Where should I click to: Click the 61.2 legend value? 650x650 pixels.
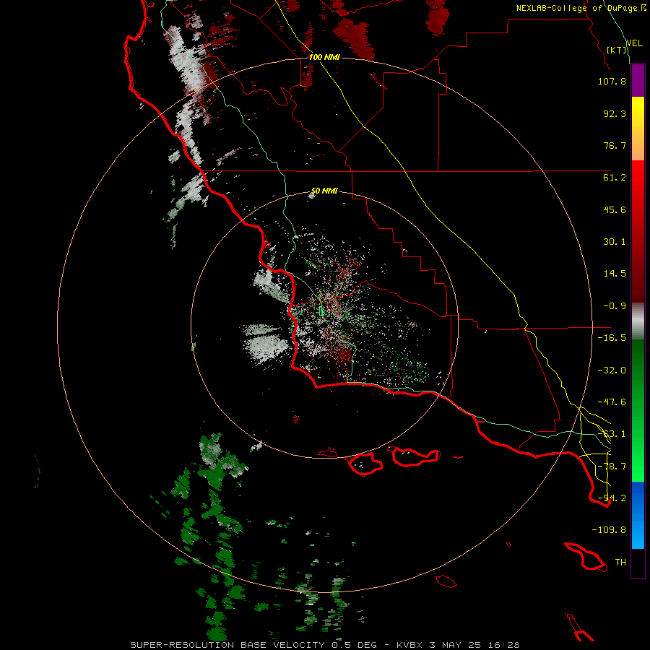click(x=615, y=178)
